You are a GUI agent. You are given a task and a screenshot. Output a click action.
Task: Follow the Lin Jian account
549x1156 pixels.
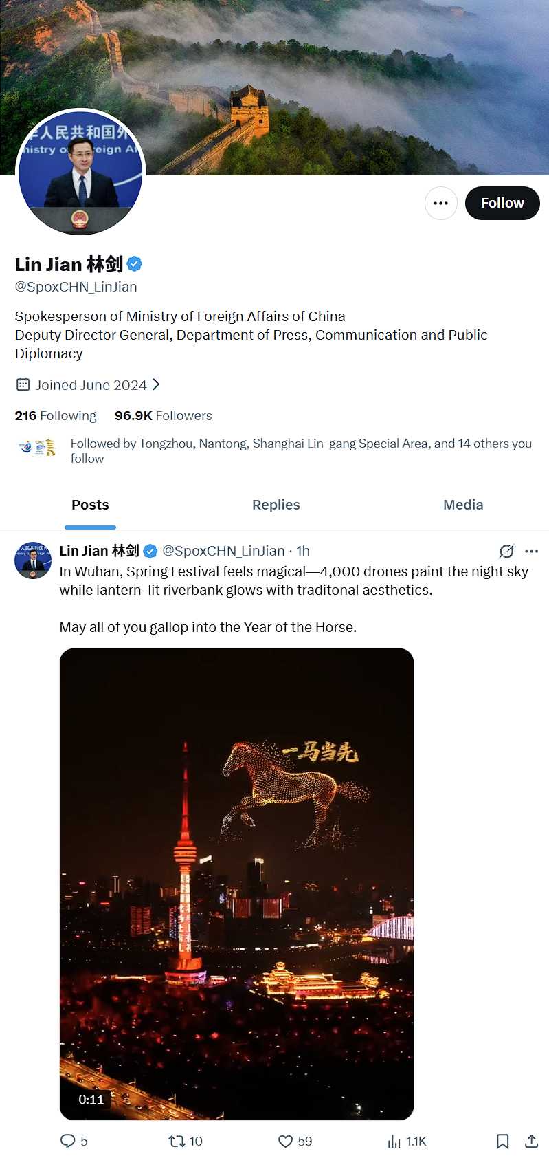[x=502, y=203]
